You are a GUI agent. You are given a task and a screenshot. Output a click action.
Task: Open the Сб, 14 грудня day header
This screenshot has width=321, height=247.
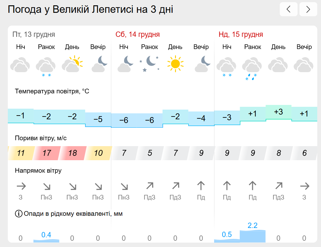(x=138, y=34)
